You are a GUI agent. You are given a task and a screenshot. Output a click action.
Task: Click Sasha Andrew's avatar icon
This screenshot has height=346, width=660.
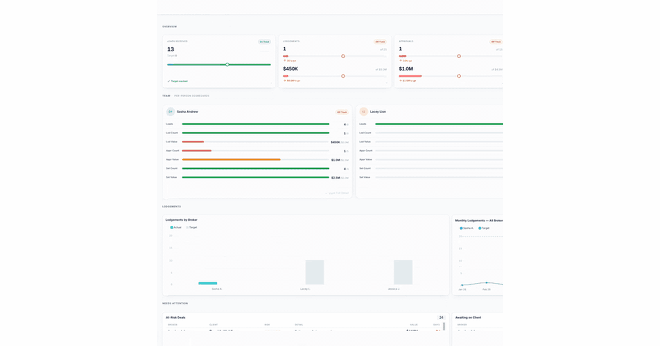click(170, 111)
